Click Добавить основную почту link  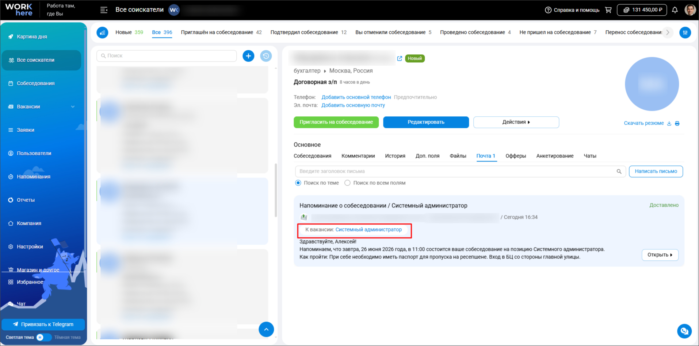point(353,105)
